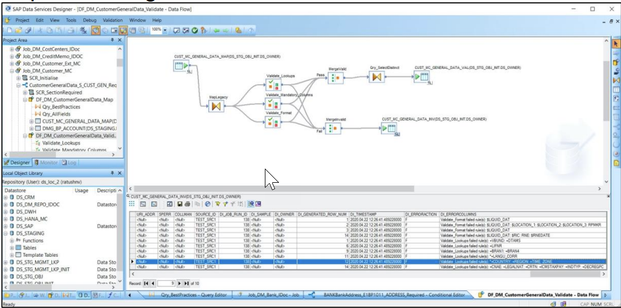The height and width of the screenshot is (308, 621).
Task: Go to the first record in navigator
Action: 146,283
